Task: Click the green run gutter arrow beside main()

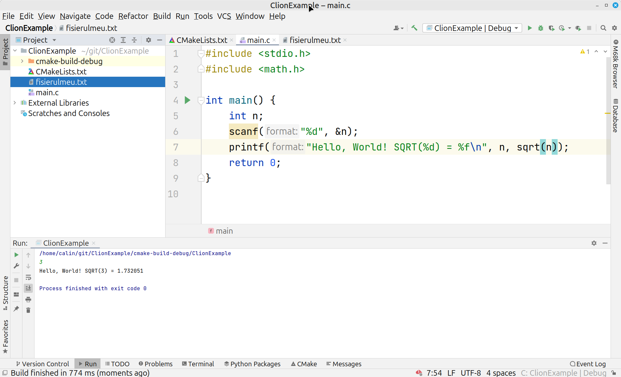Action: pyautogui.click(x=187, y=100)
